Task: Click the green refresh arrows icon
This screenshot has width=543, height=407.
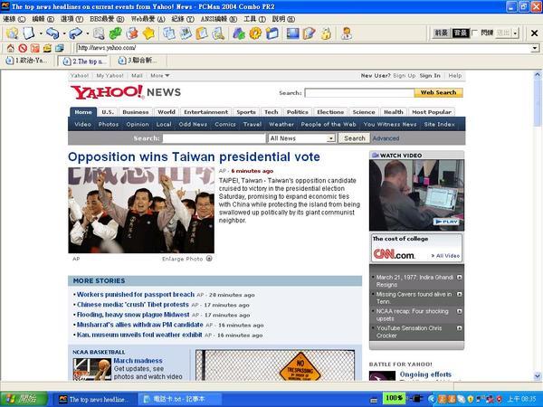Action: pos(115,33)
